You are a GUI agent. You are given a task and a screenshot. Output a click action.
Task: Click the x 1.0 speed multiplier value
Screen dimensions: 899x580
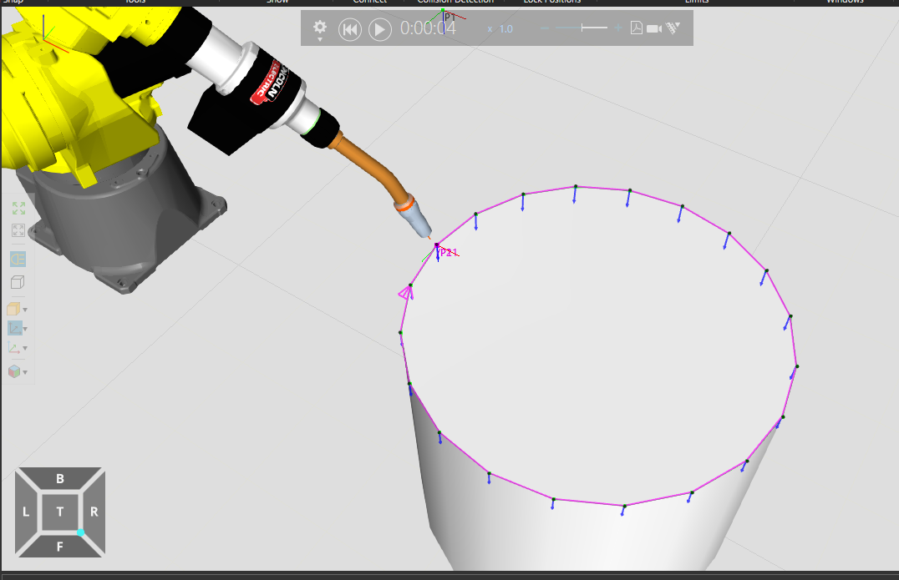[x=500, y=28]
